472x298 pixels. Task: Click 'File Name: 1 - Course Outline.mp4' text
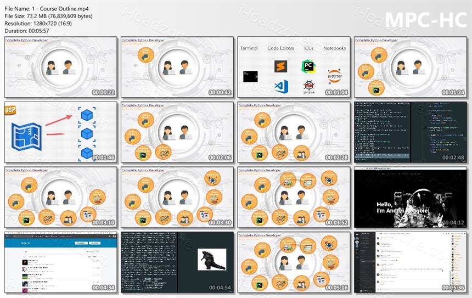[47, 9]
